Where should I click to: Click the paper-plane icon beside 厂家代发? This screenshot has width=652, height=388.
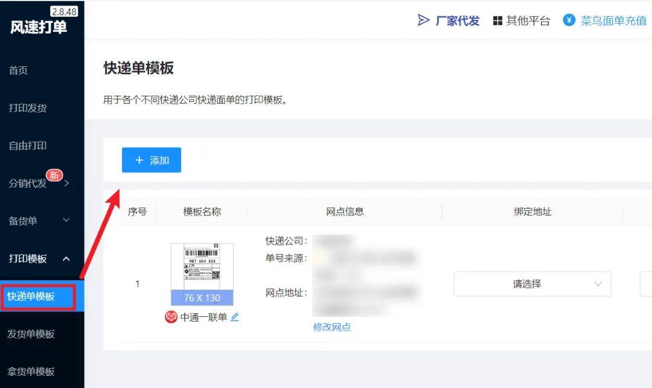(x=424, y=20)
